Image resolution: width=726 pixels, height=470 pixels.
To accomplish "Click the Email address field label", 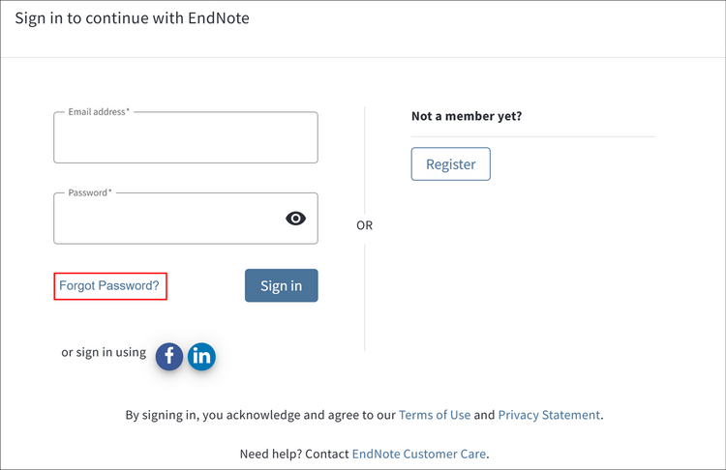I will pos(98,112).
